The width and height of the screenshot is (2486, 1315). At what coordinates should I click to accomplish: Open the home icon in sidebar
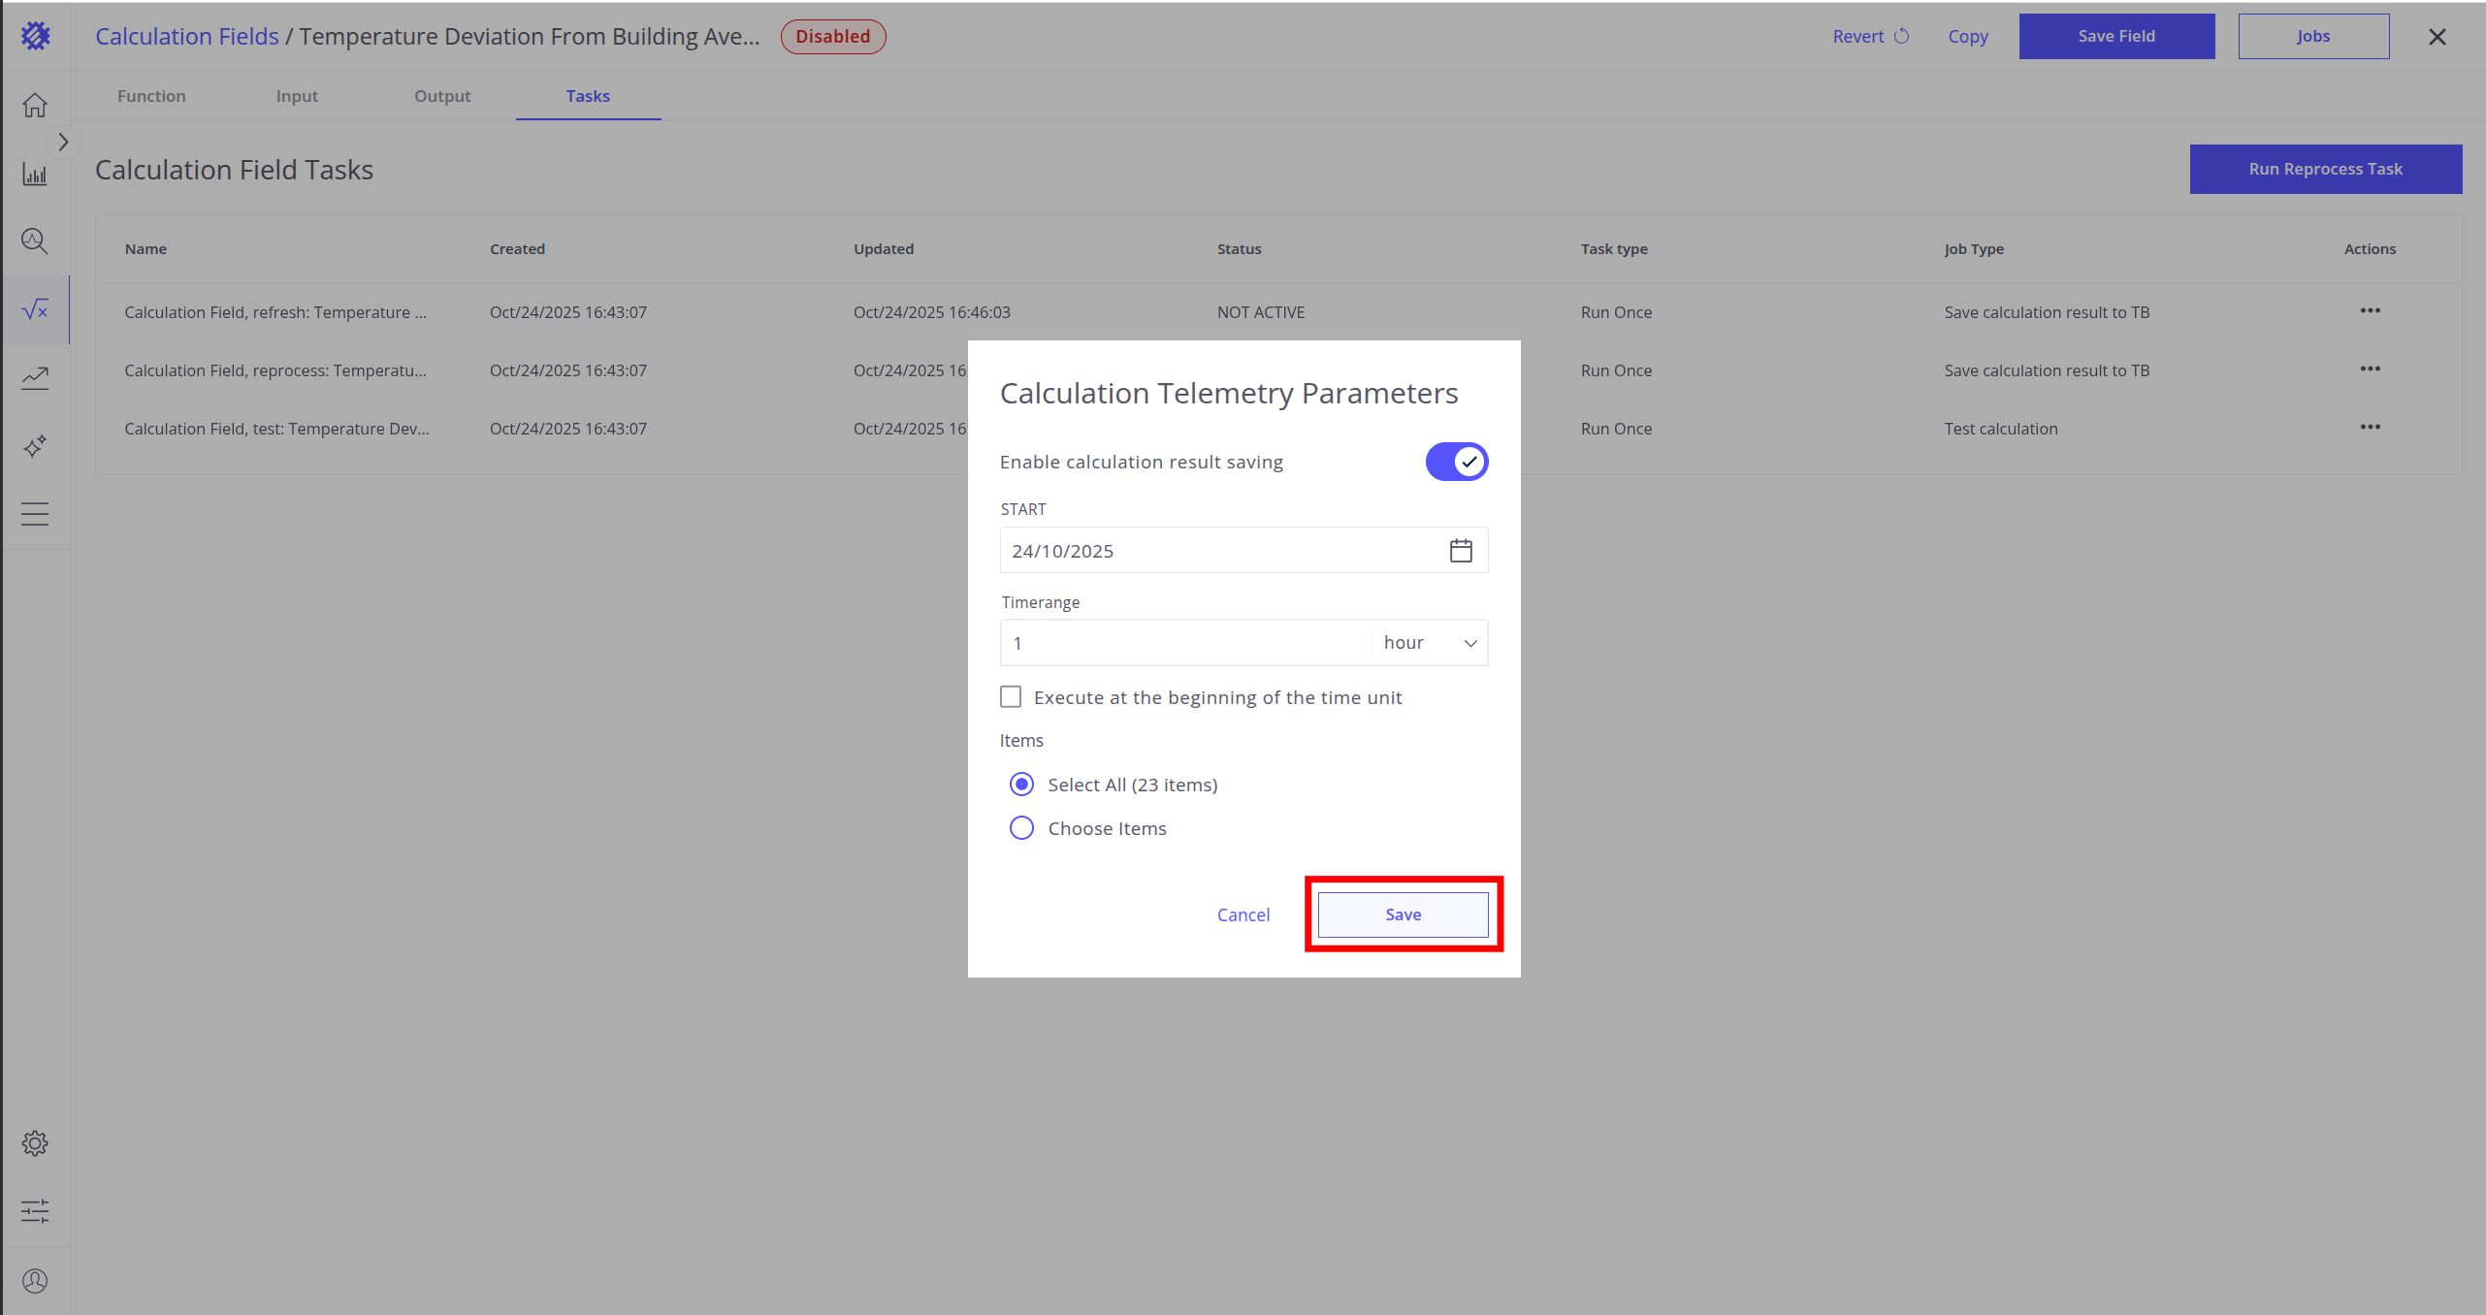(x=35, y=105)
